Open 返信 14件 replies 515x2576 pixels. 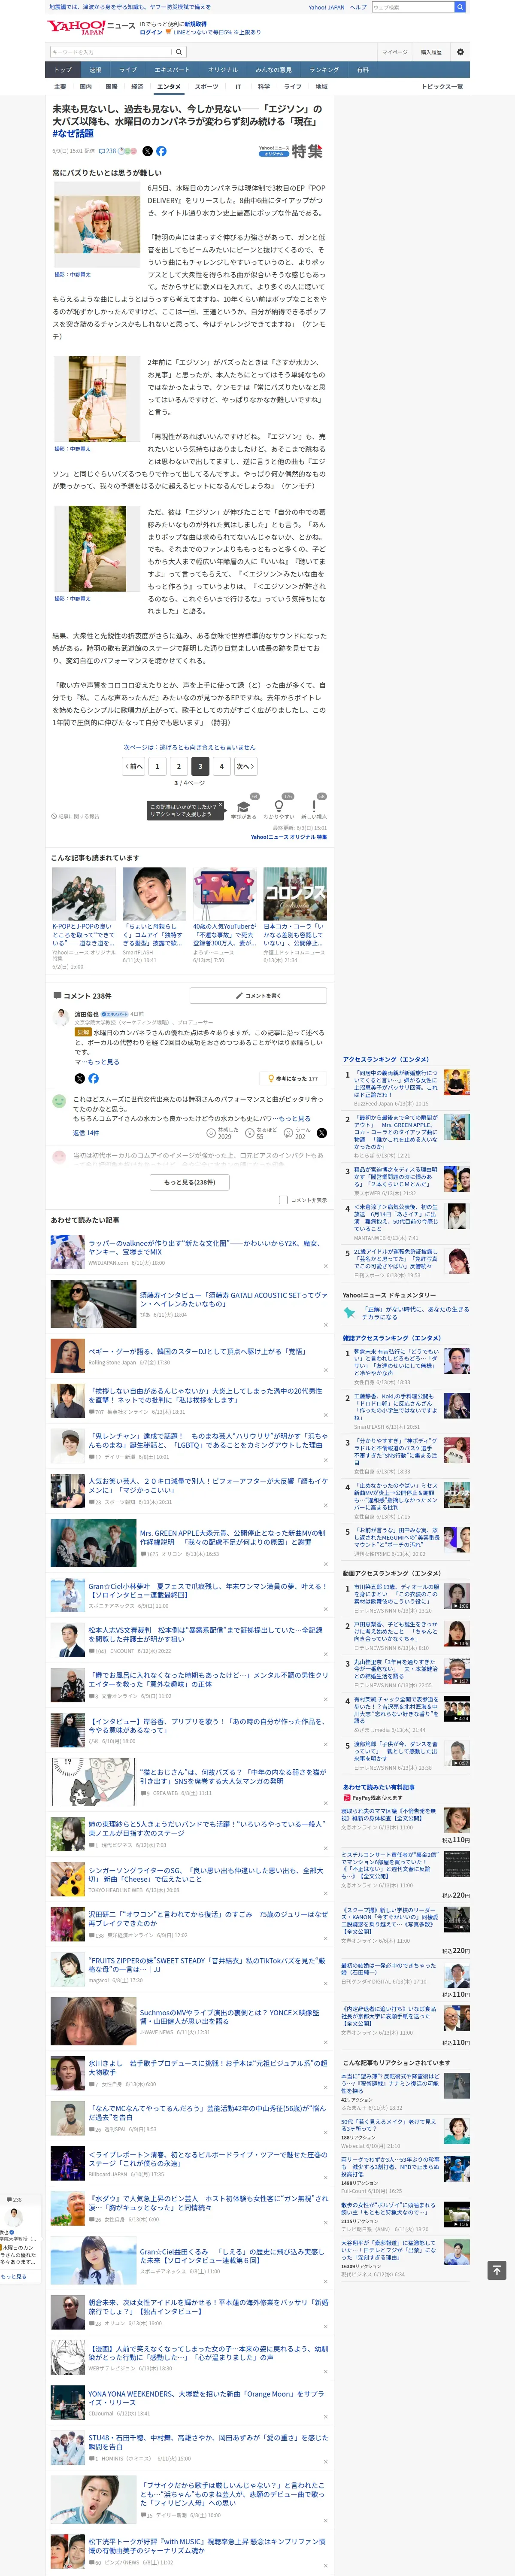86,1133
